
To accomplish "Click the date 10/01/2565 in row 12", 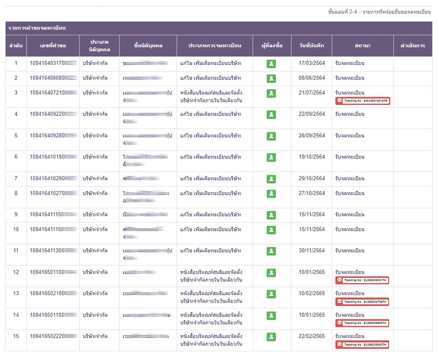I will 311,272.
